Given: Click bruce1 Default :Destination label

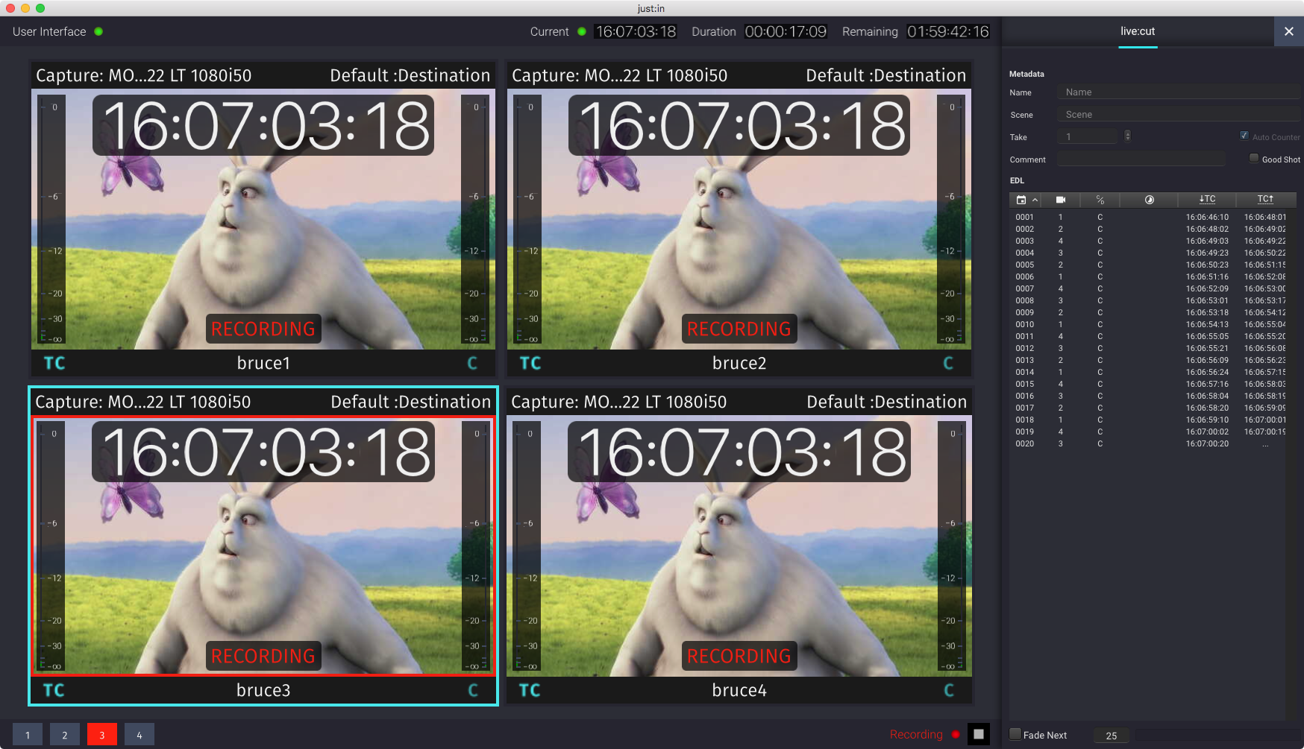Looking at the screenshot, I should pyautogui.click(x=410, y=75).
